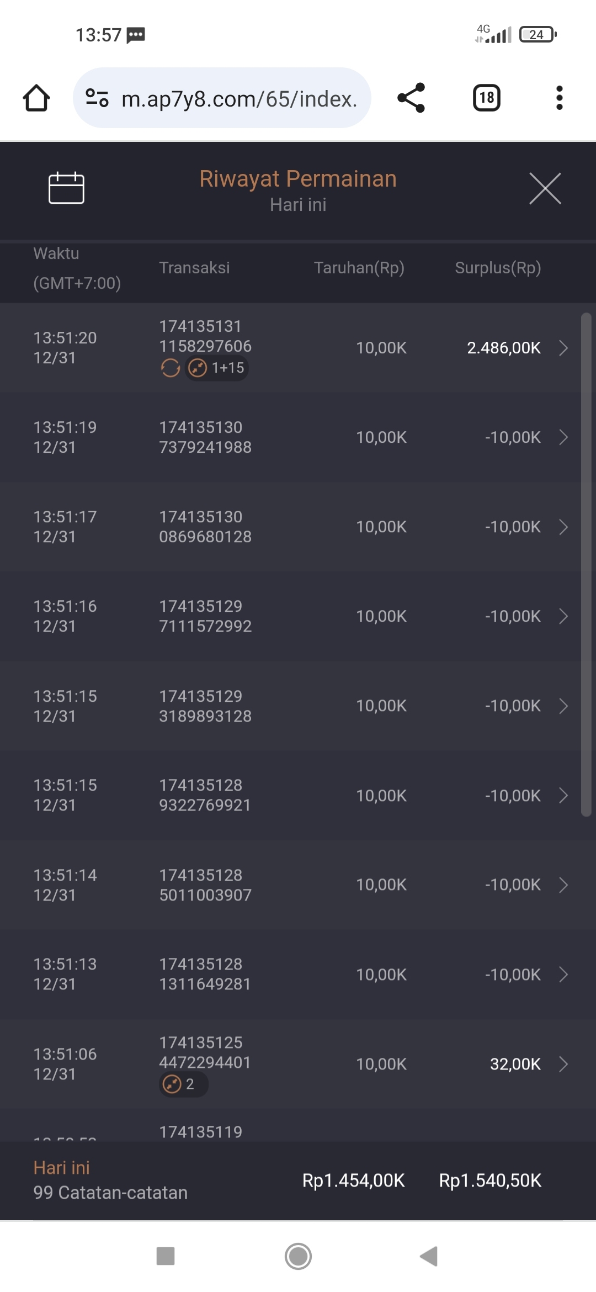Tap the site settings icon in address bar
This screenshot has width=596, height=1292.
(x=97, y=98)
